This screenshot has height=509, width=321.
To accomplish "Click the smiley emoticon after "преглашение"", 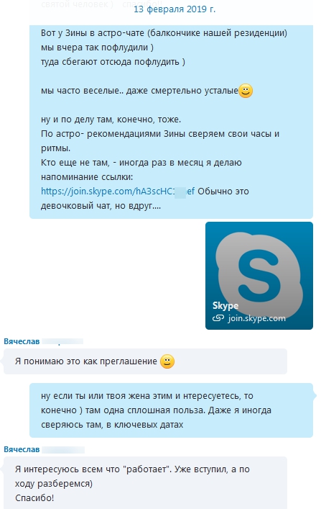I will coord(167,361).
